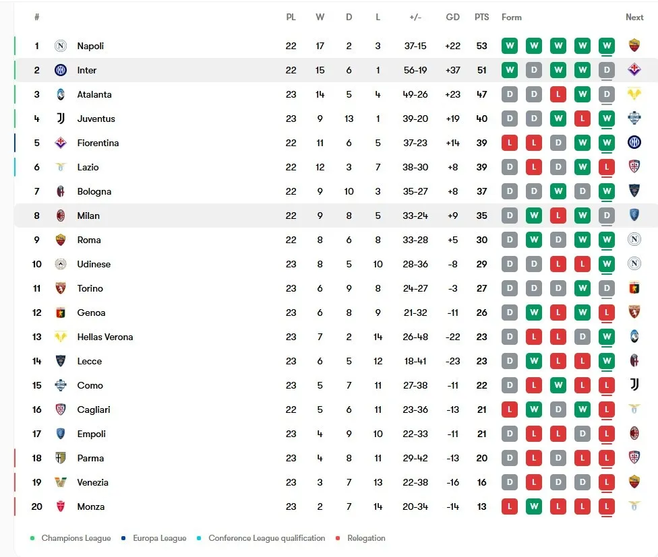
Task: Click the Relegation legend red dot
Action: [x=338, y=538]
